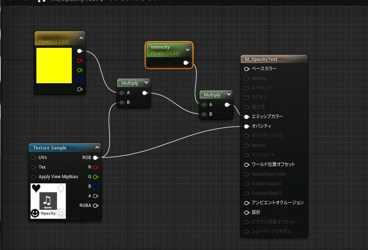Viewport: 368px width, 250px height.
Task: Click the disabled Metallic input pin
Action: [247, 78]
